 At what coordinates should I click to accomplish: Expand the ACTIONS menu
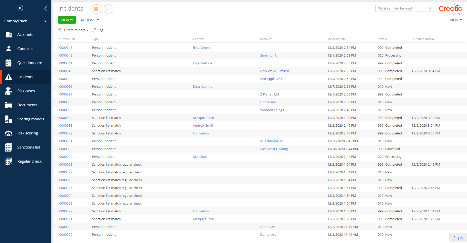(x=90, y=20)
